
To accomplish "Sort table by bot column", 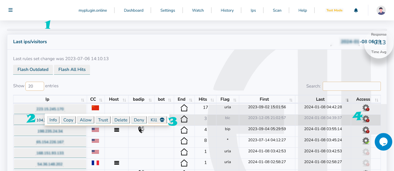I will pyautogui.click(x=164, y=99).
